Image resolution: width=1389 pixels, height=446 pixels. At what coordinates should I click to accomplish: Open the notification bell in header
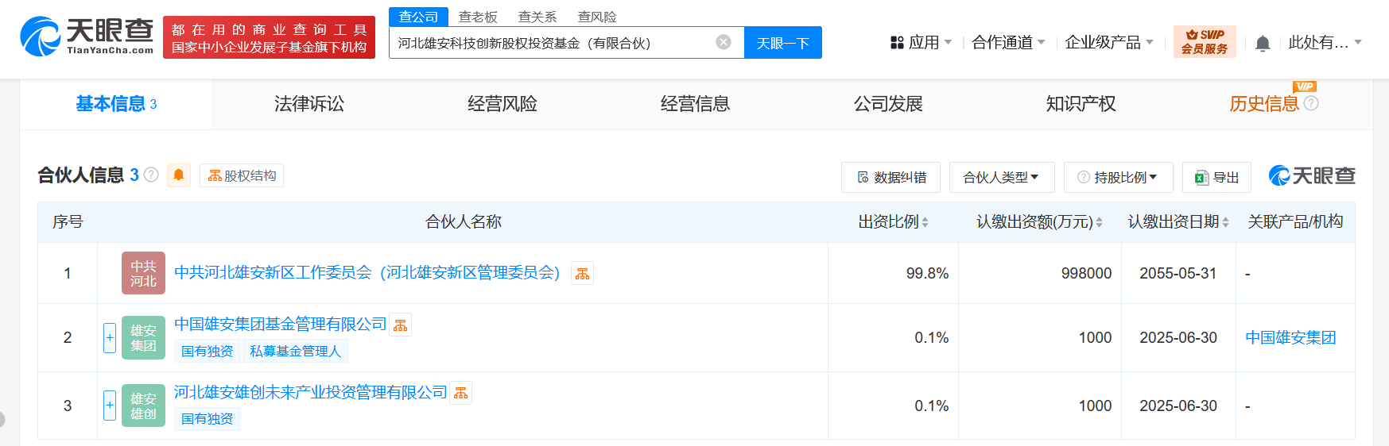[x=1262, y=43]
